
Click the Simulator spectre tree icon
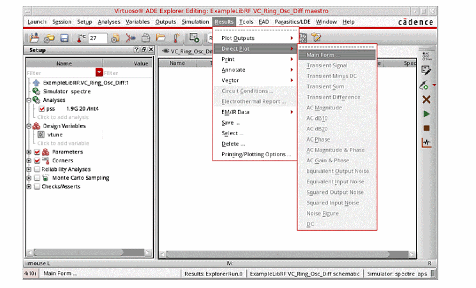click(36, 91)
